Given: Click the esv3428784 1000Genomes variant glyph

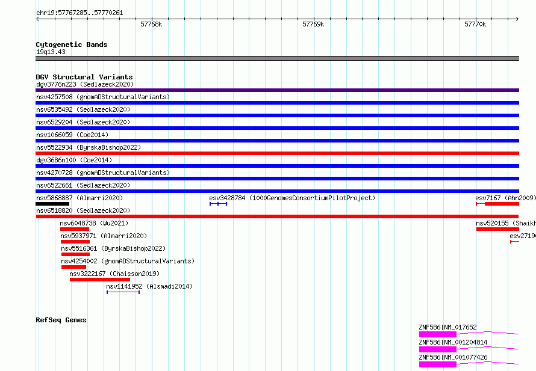Looking at the screenshot, I should [218, 204].
